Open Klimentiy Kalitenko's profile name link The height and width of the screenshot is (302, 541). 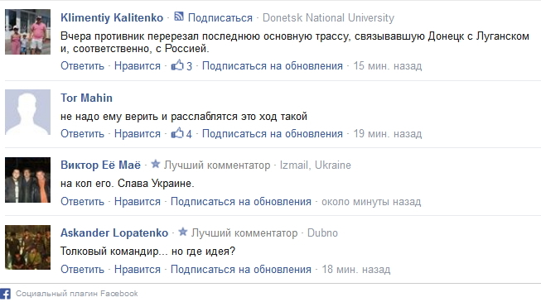click(x=112, y=17)
